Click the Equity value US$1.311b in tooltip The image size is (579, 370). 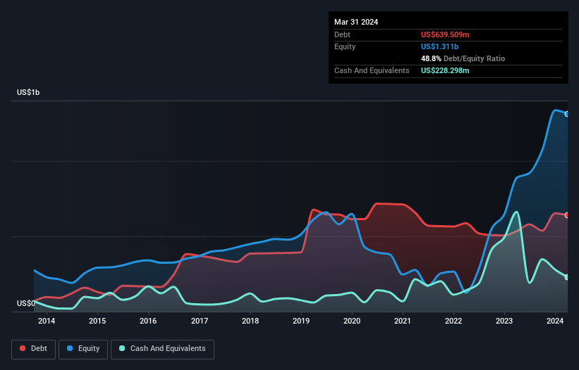click(x=439, y=46)
